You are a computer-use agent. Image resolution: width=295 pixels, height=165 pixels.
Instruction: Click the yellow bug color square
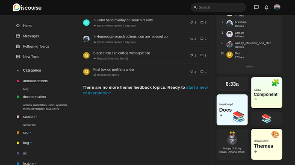point(18,143)
